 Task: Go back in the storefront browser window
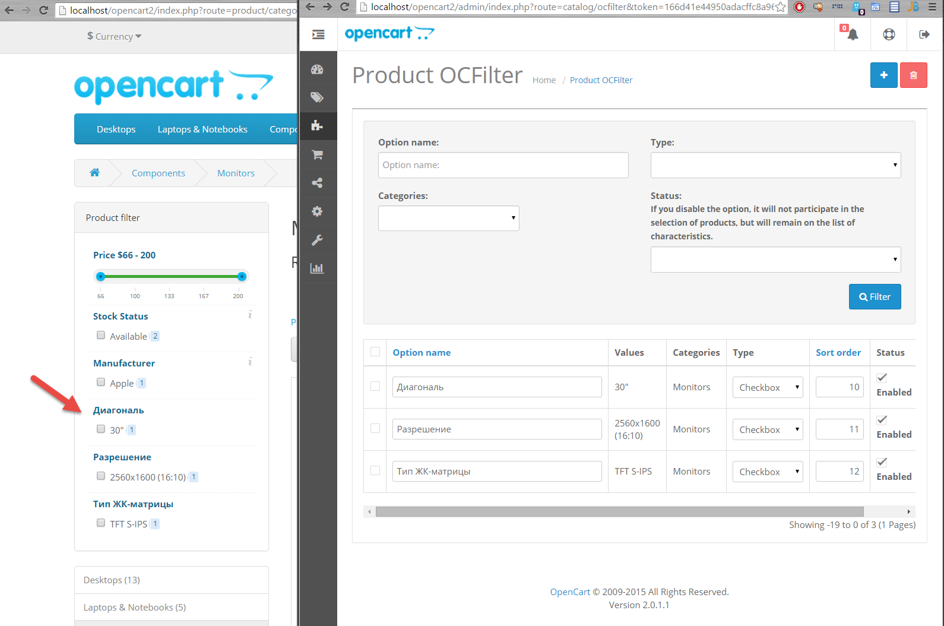pyautogui.click(x=9, y=10)
